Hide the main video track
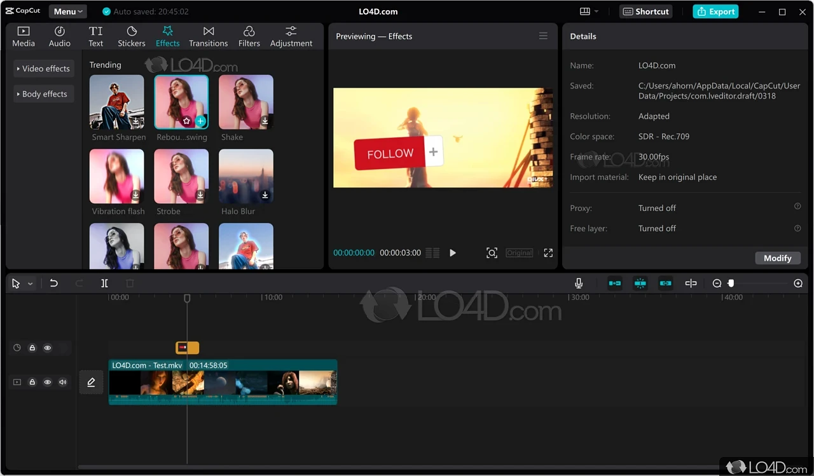This screenshot has width=814, height=476. pos(47,382)
